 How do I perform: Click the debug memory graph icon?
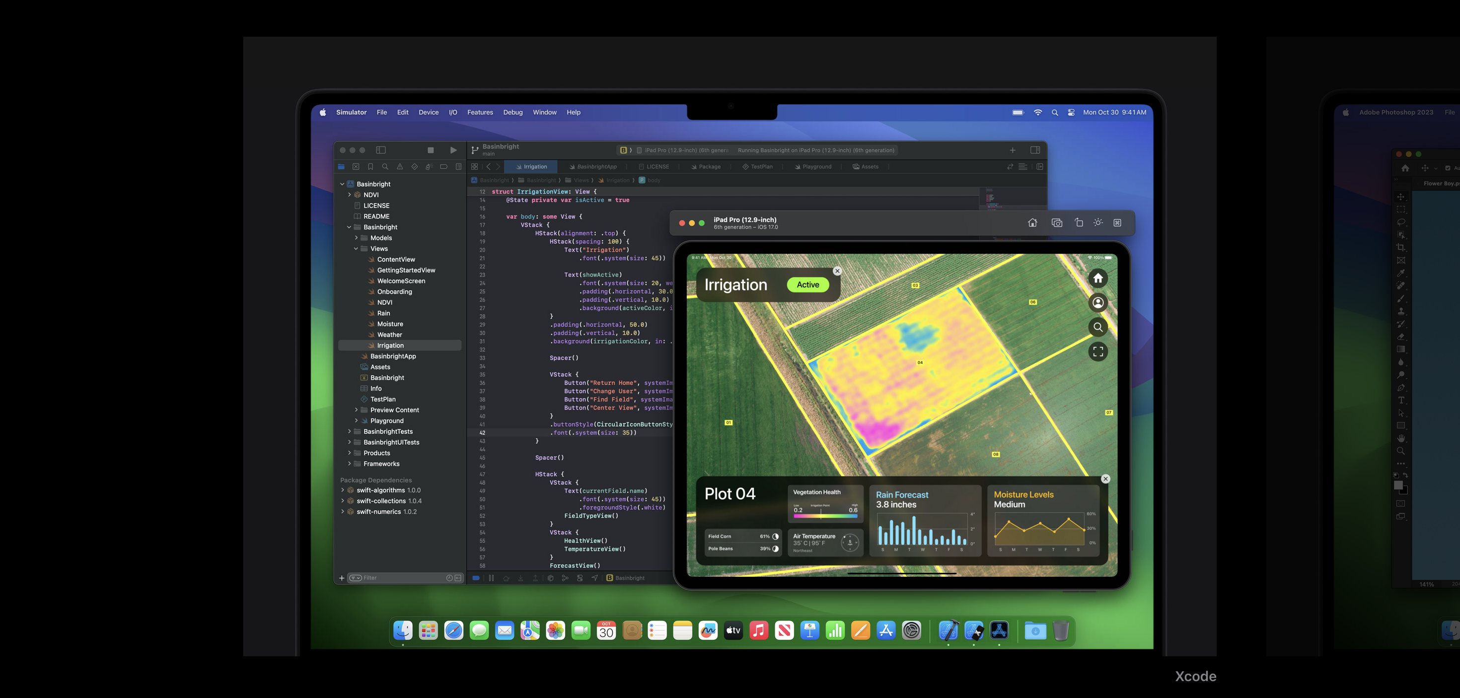pyautogui.click(x=565, y=578)
